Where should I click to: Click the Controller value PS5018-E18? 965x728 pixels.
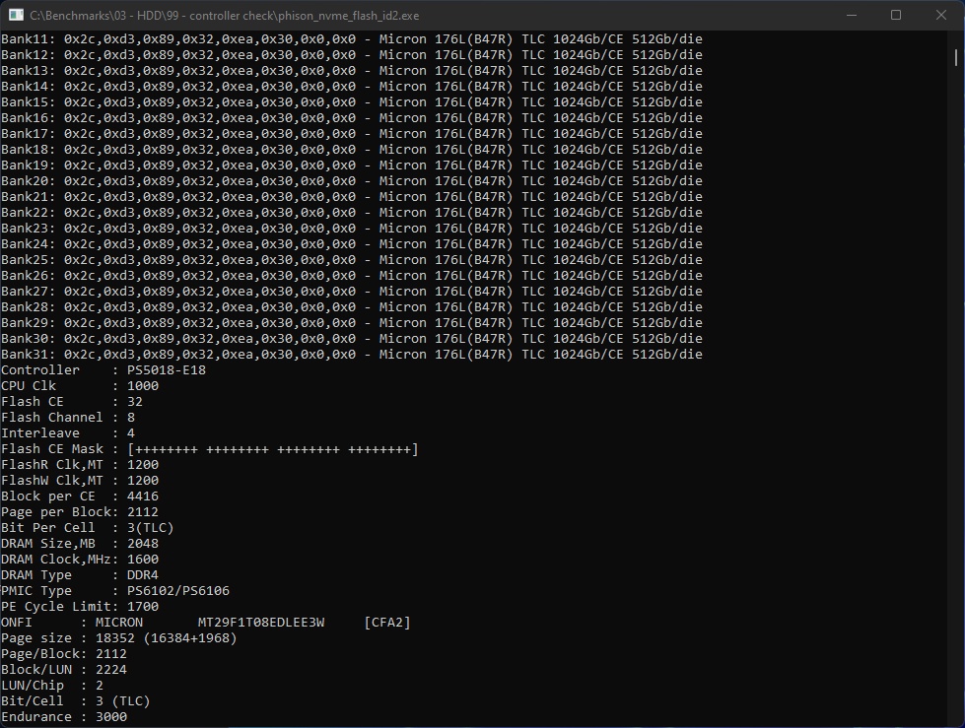click(167, 370)
